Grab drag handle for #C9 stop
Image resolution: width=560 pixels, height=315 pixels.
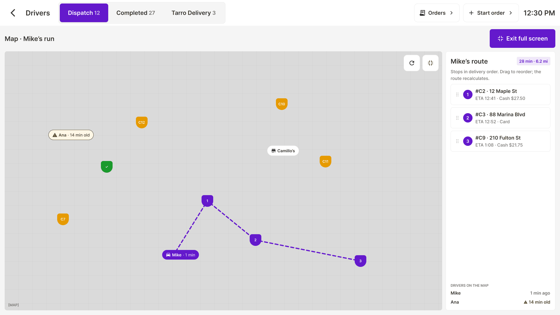click(x=457, y=141)
